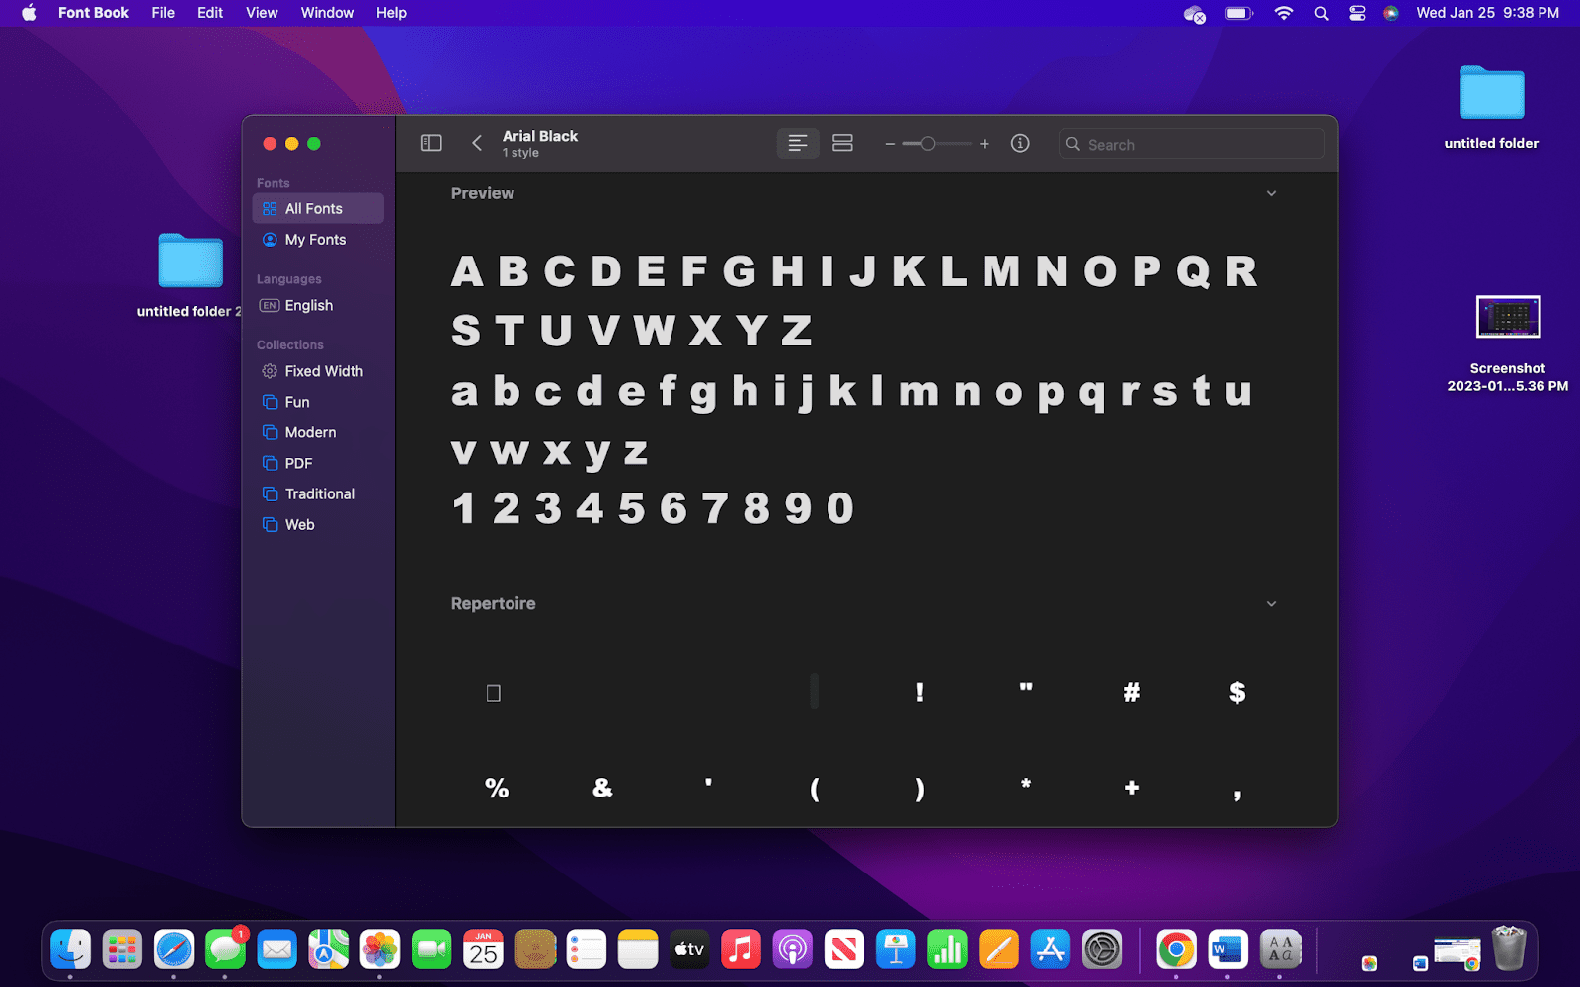Open the Web collection
The height and width of the screenshot is (987, 1580).
[318, 525]
